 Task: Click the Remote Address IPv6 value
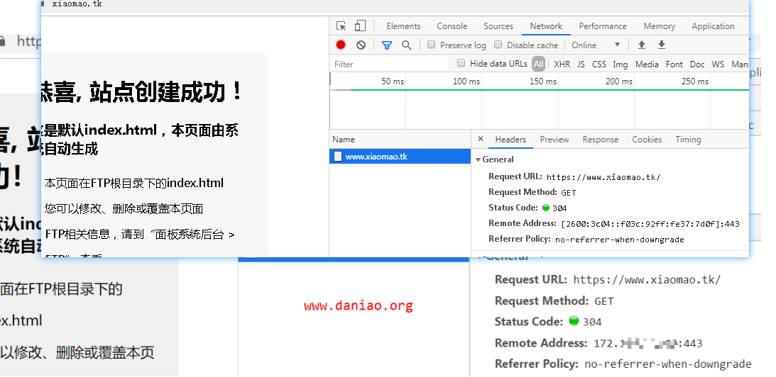[650, 224]
